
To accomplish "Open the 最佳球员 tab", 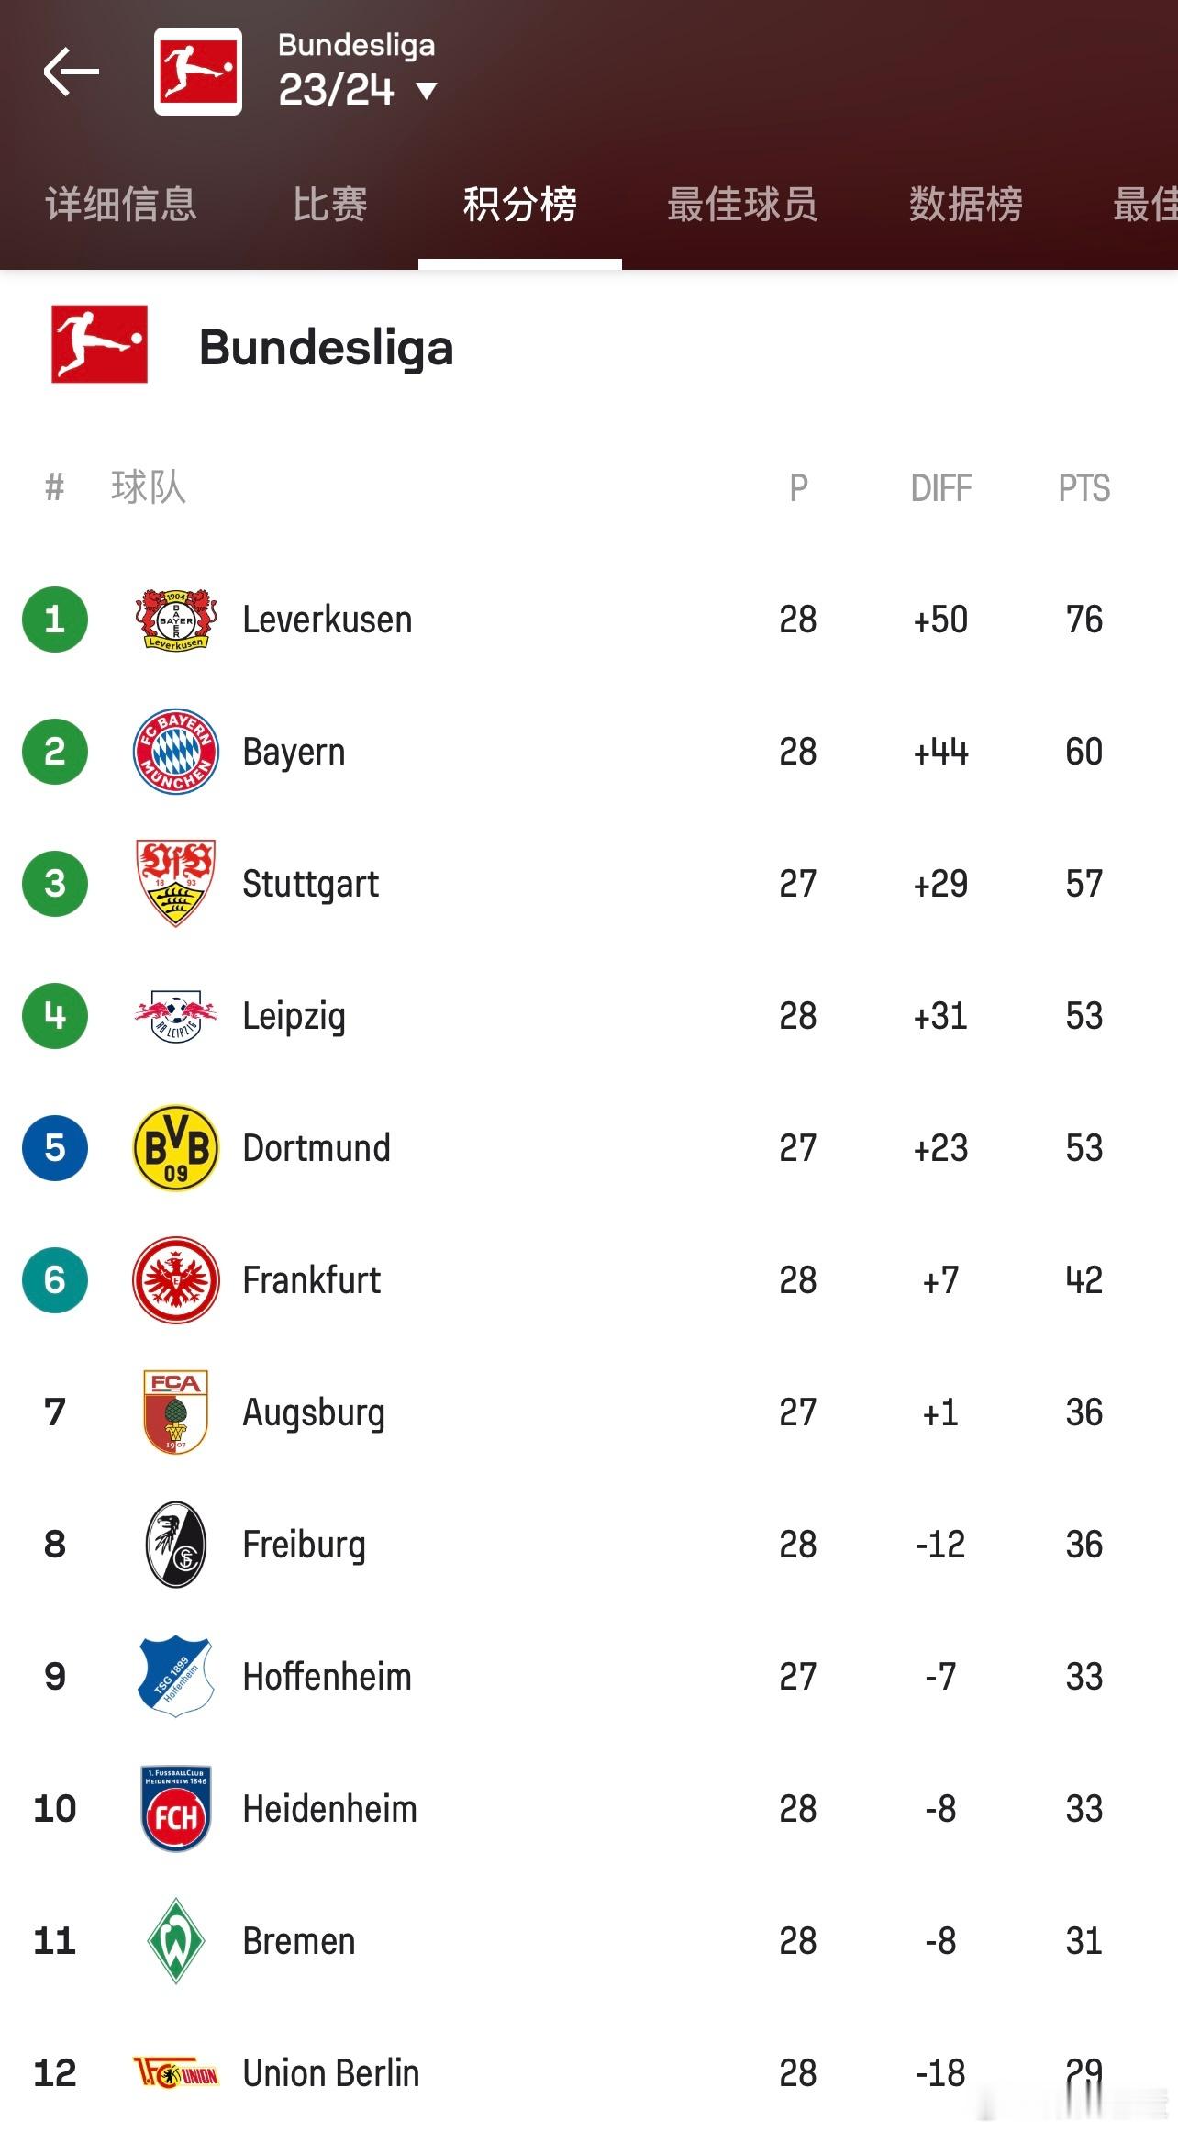I will 742,204.
